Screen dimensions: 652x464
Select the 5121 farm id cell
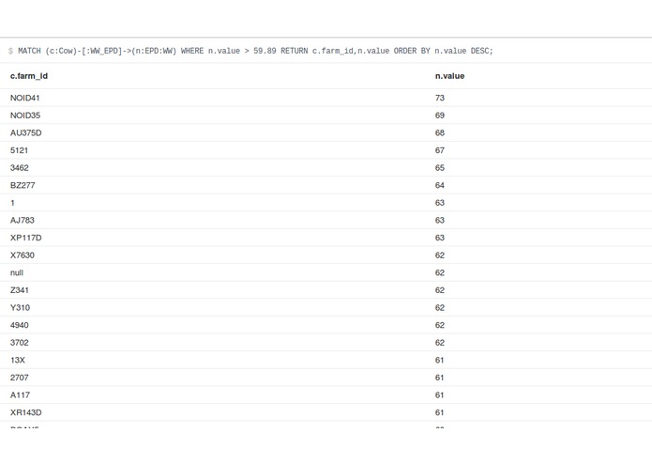[x=19, y=150]
